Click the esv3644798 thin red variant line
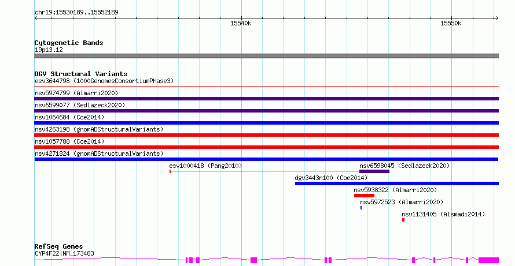 [266, 87]
